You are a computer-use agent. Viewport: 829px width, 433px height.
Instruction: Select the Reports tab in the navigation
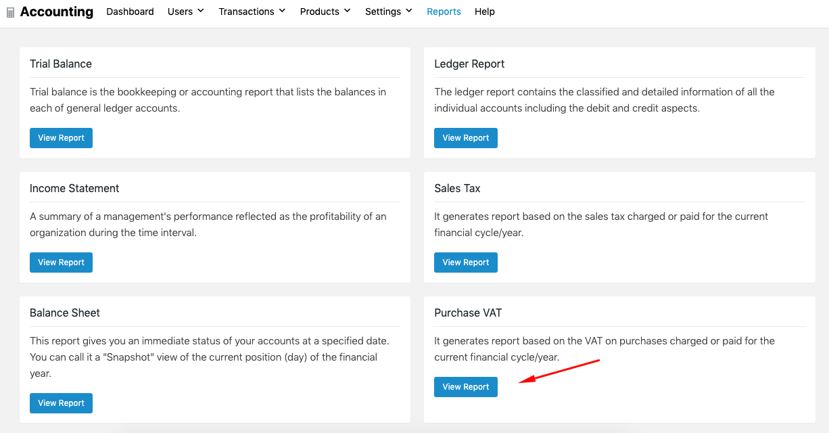(444, 12)
